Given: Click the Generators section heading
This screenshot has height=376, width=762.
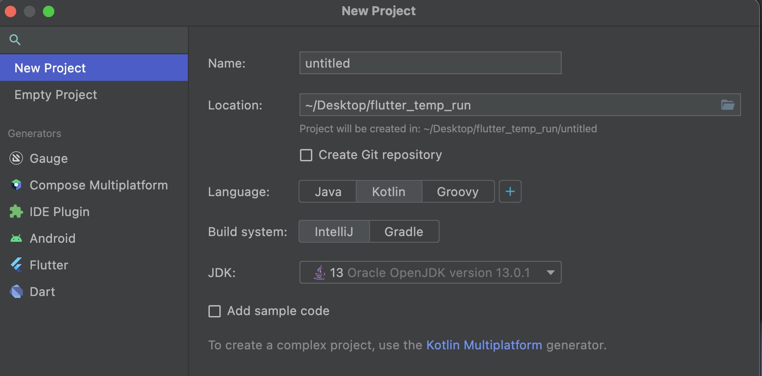Looking at the screenshot, I should pyautogui.click(x=34, y=133).
